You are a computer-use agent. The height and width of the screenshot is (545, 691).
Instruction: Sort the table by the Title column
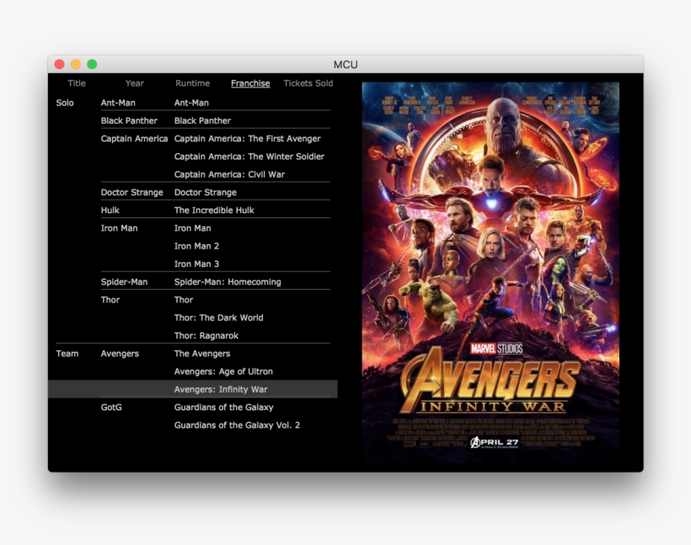coord(77,83)
